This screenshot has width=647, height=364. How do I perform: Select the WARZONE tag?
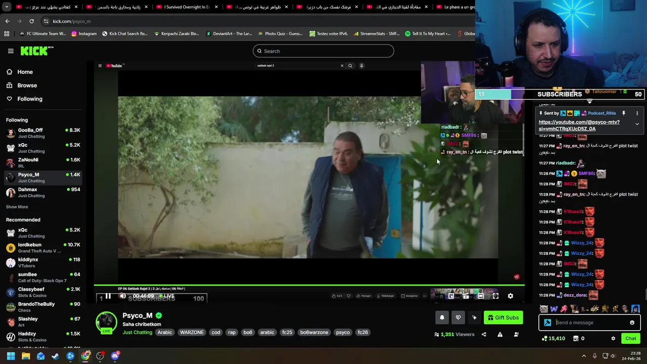pos(192,333)
